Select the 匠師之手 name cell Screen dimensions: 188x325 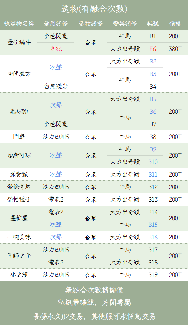[x=19, y=256]
